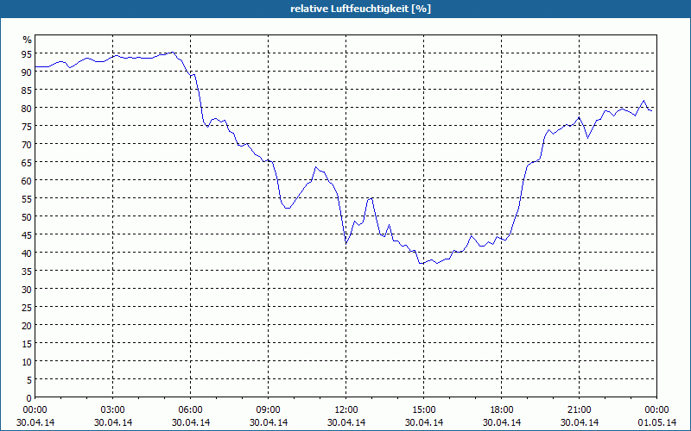
Task: Click the "00:00" time label above 30.04.14
Action: click(35, 410)
